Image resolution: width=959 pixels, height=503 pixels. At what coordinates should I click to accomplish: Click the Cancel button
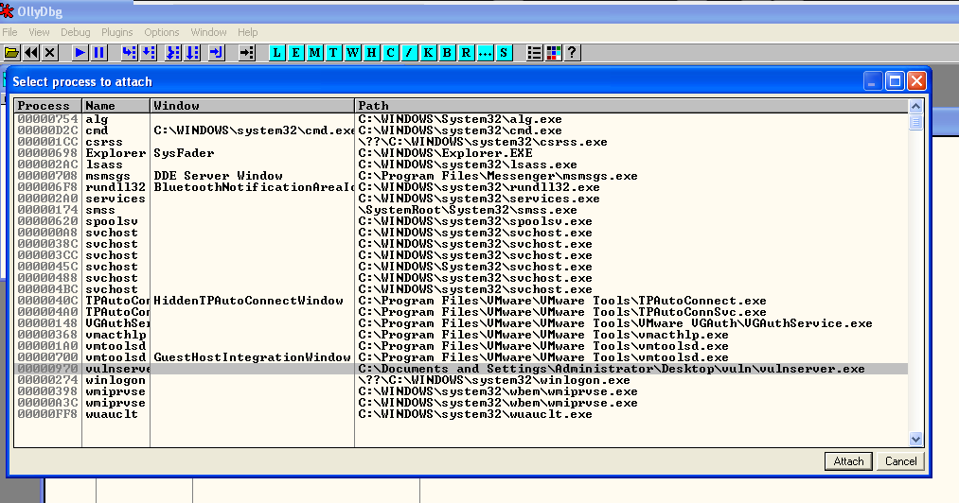tap(900, 461)
